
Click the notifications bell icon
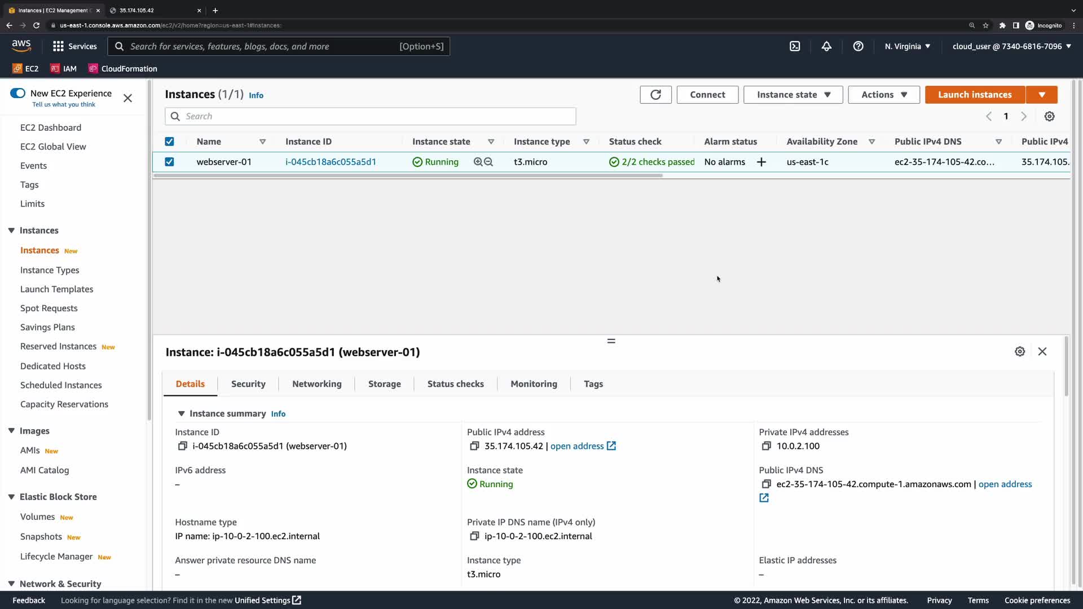(x=826, y=46)
